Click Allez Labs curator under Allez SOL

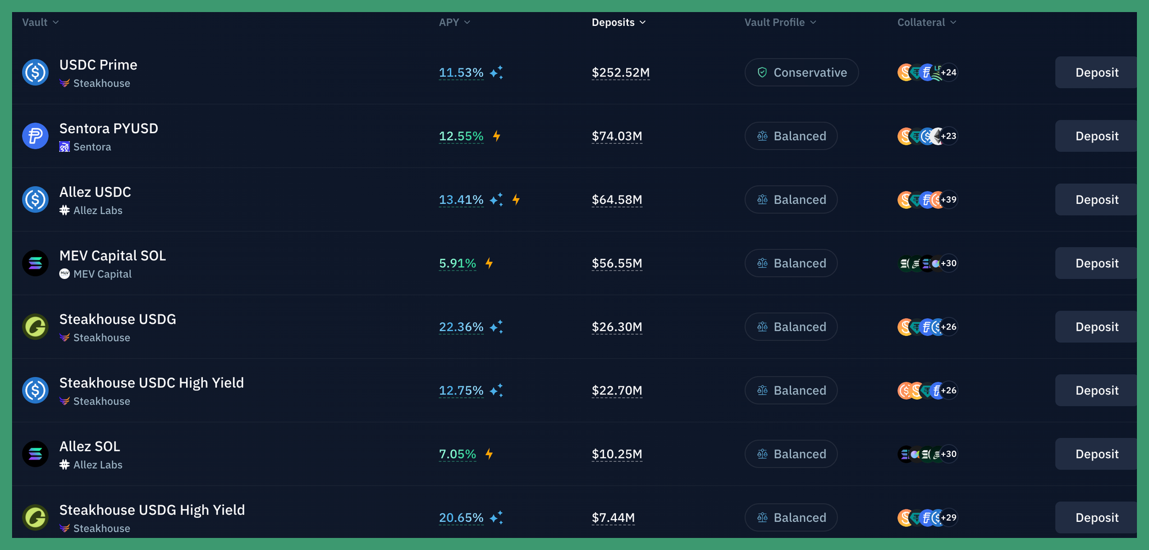pyautogui.click(x=91, y=465)
